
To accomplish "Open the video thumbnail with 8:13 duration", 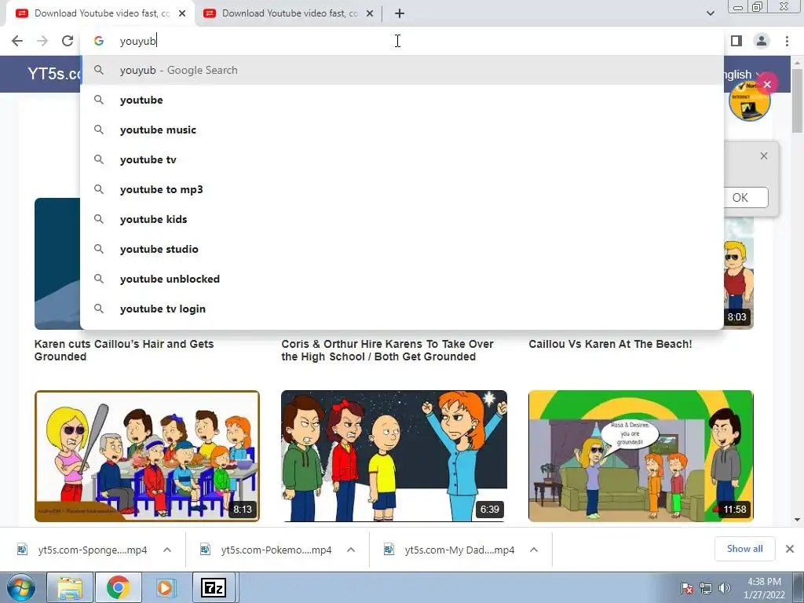I will pyautogui.click(x=147, y=456).
